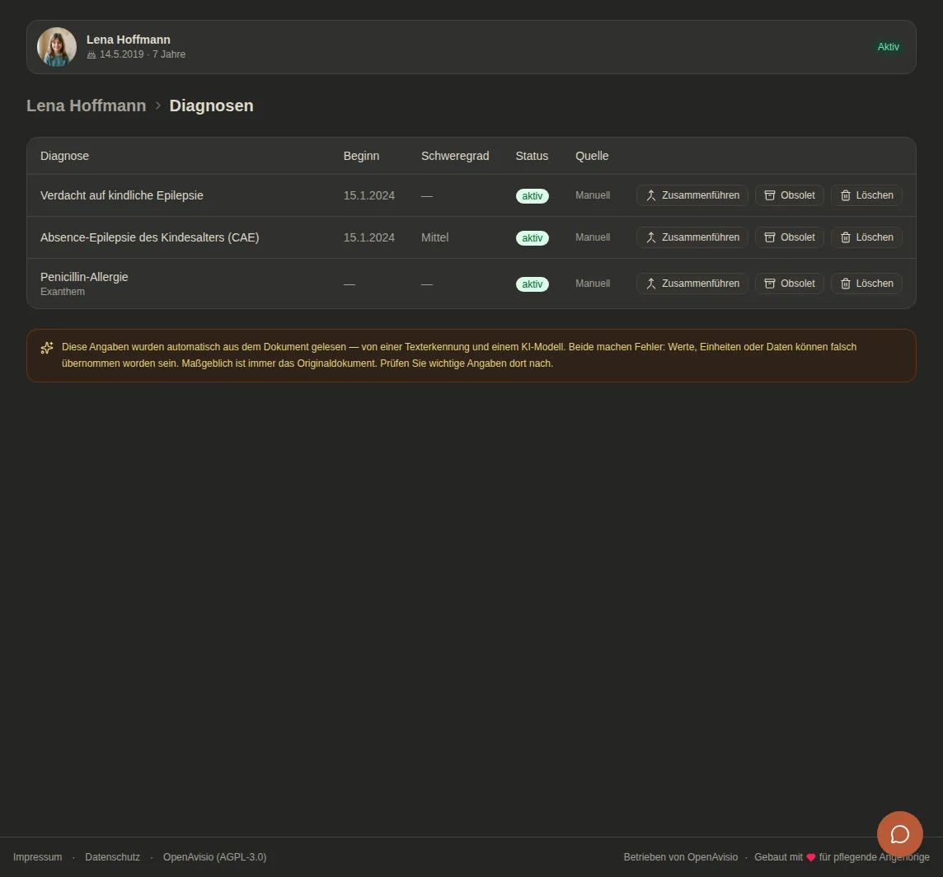This screenshot has height=877, width=943.
Task: Click the 'Manuell' source in the Absence-Epilepsie row
Action: click(593, 237)
